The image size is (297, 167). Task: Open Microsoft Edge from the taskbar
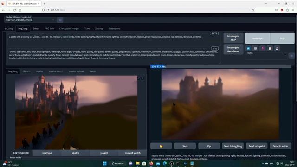(165, 163)
